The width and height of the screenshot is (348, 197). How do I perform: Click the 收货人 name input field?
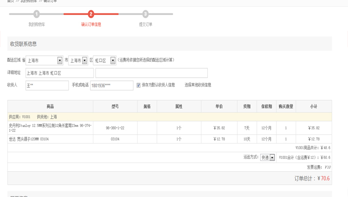(47, 85)
